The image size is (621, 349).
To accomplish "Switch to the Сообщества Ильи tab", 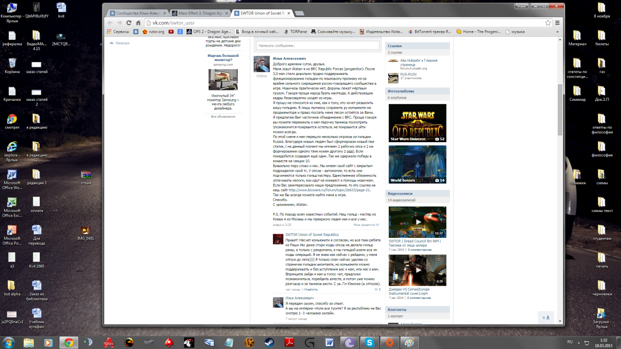I will click(x=137, y=13).
